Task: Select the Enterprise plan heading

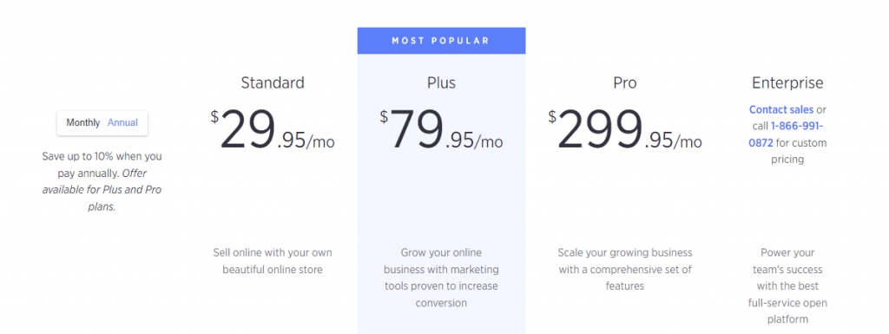Action: (787, 83)
